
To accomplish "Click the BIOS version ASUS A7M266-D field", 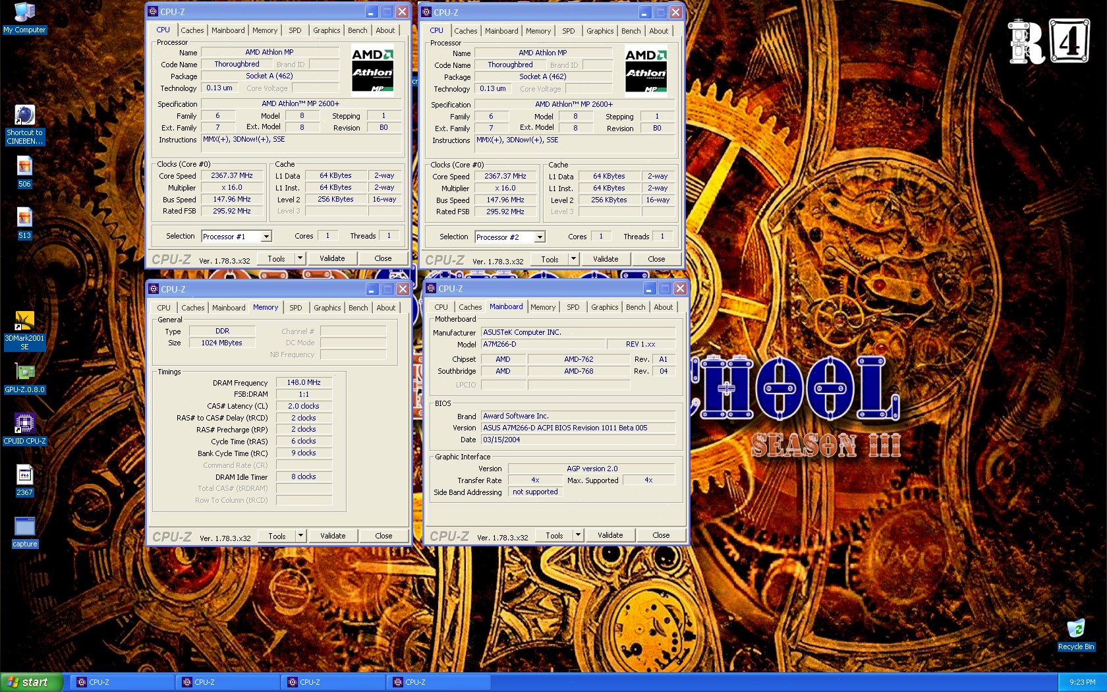I will click(578, 428).
